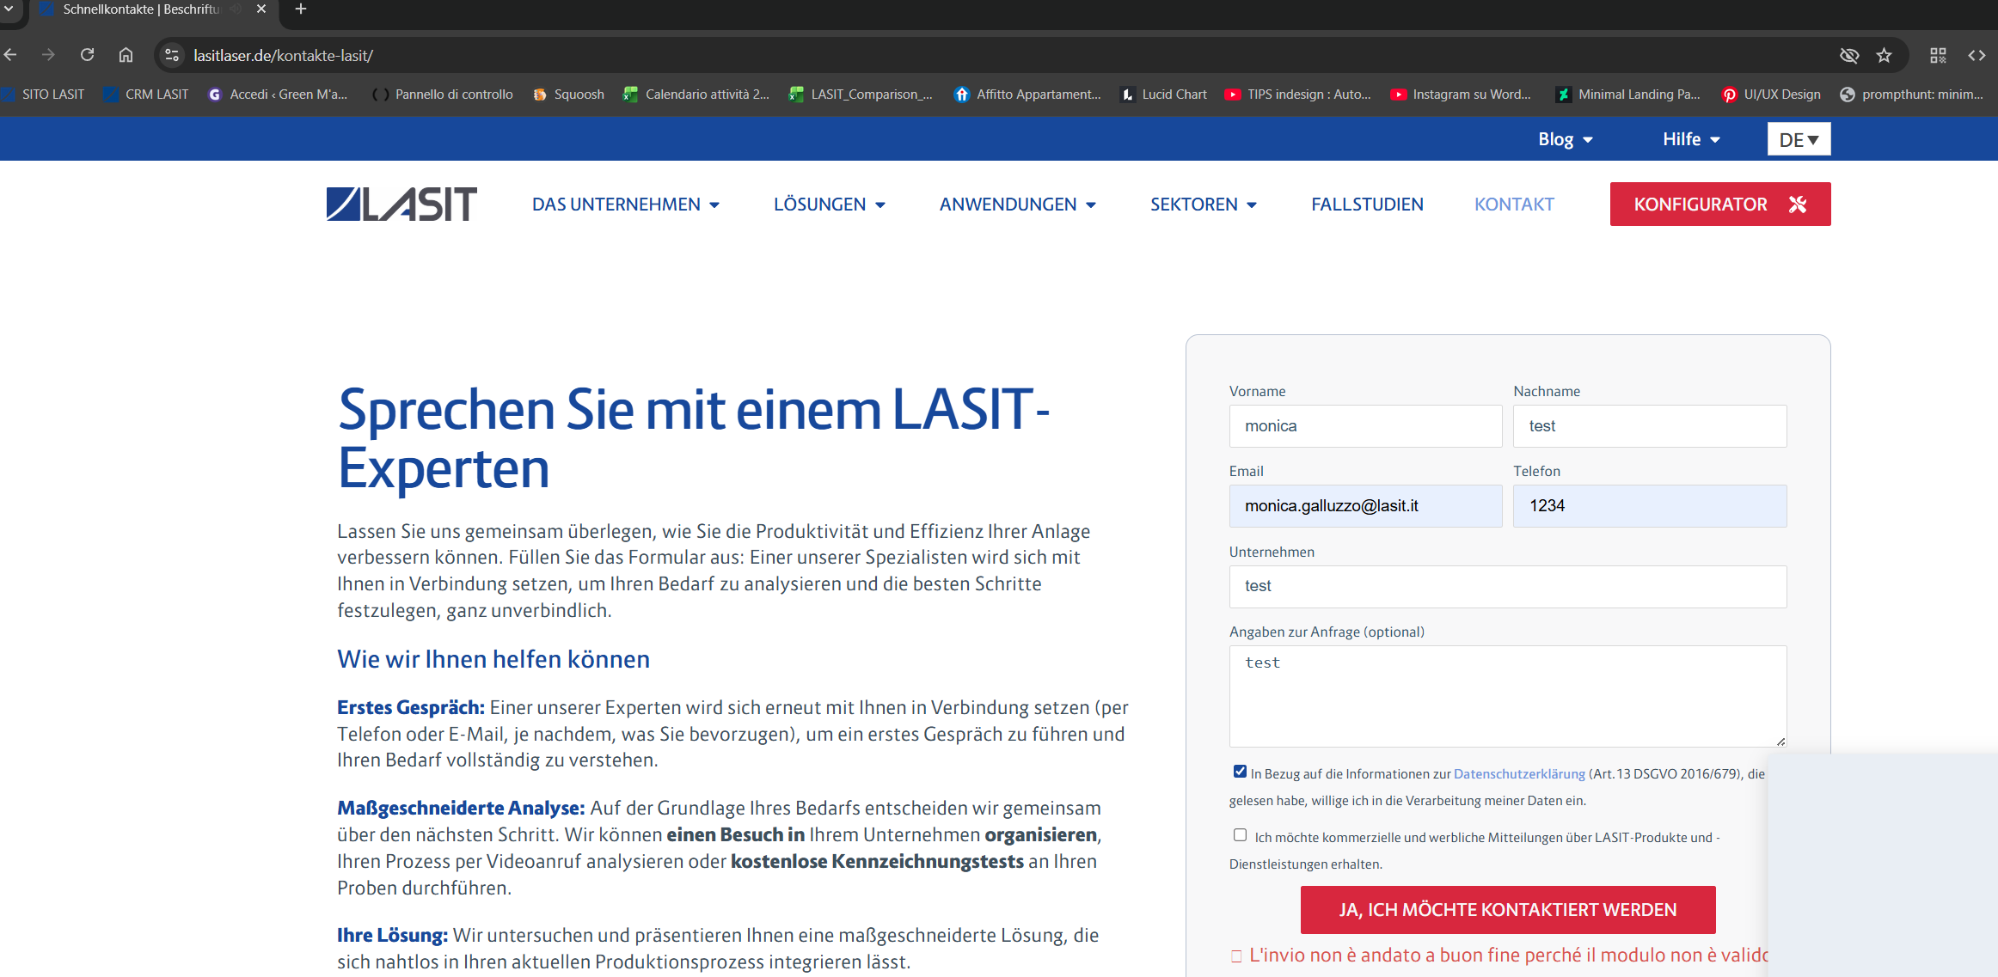Viewport: 1998px width, 977px height.
Task: Go to the Kontakt page
Action: coord(1514,205)
